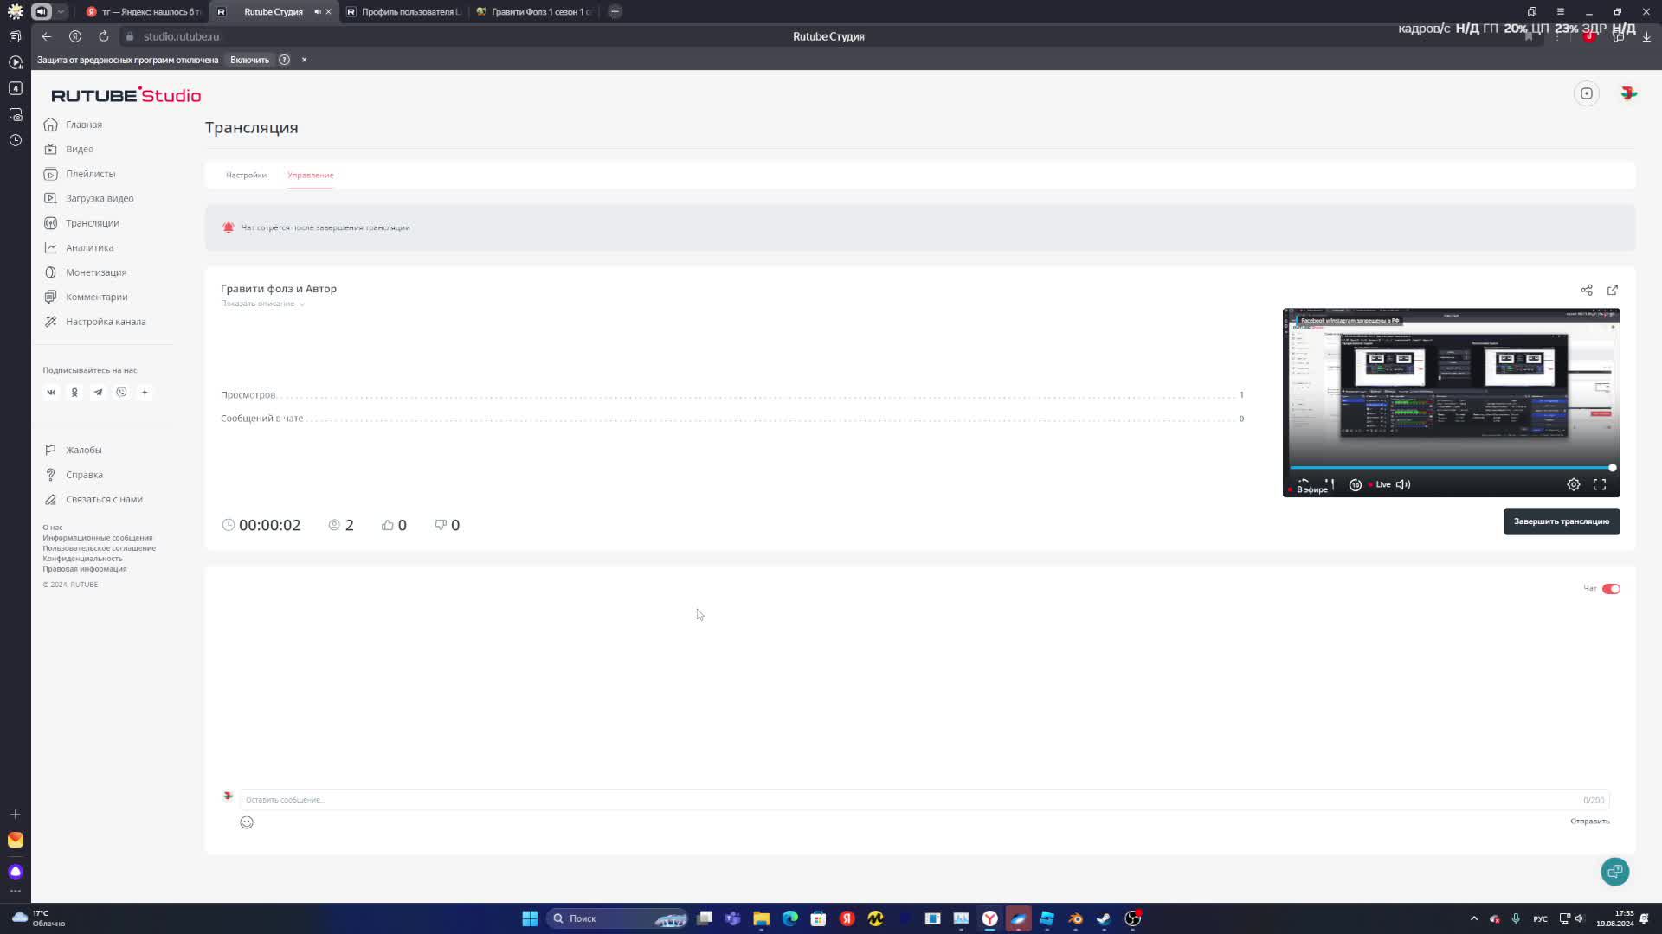Open the Telegram social icon
The width and height of the screenshot is (1662, 934).
point(98,393)
